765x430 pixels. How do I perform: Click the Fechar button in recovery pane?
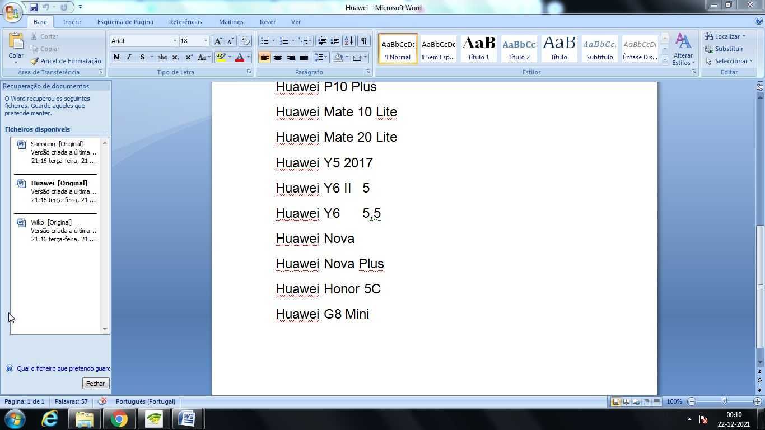(x=95, y=384)
